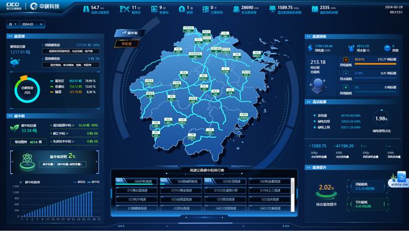The height and width of the screenshot is (231, 409).
Task: Click the 40143.80 kWh generation value
Action: 351,115
